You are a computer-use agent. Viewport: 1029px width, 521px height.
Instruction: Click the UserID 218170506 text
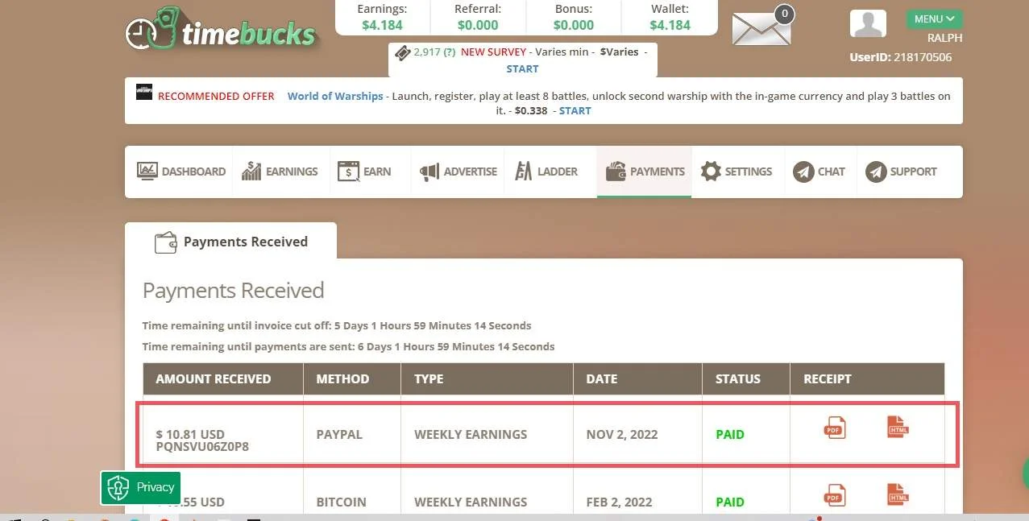point(901,57)
